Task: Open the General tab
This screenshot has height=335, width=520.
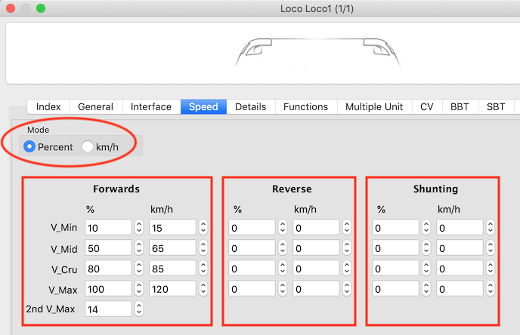Action: (95, 107)
